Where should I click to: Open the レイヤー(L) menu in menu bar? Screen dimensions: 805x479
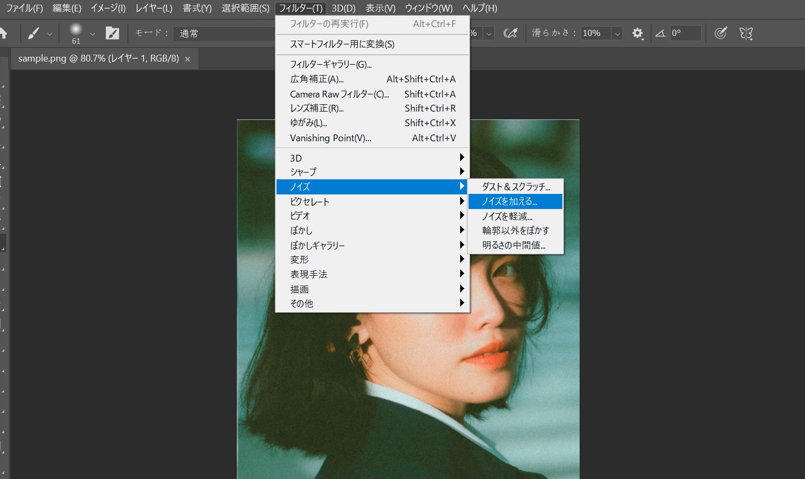pyautogui.click(x=153, y=8)
